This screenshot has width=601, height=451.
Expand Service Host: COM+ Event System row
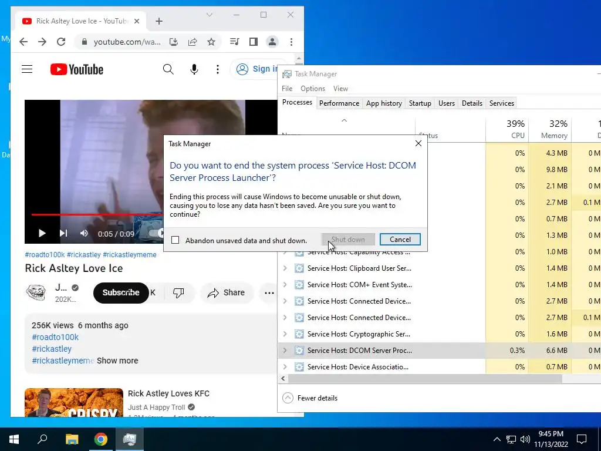click(x=285, y=285)
